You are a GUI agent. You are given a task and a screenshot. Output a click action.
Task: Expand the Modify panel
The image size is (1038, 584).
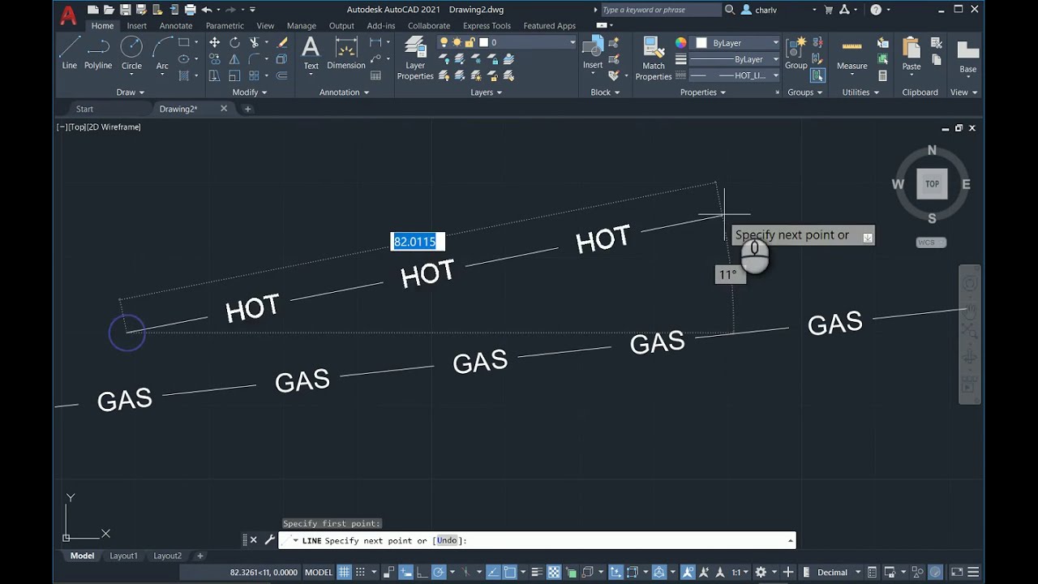[249, 92]
